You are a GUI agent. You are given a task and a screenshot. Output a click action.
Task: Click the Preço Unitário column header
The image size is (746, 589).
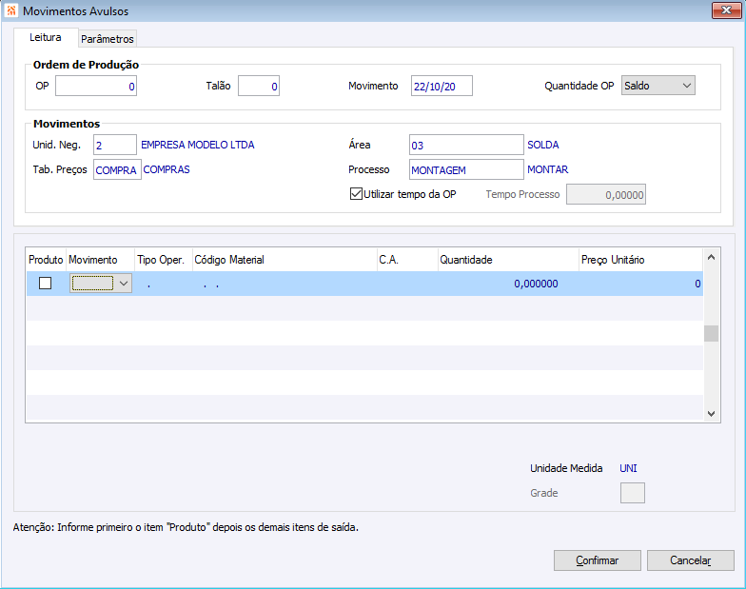click(640, 260)
